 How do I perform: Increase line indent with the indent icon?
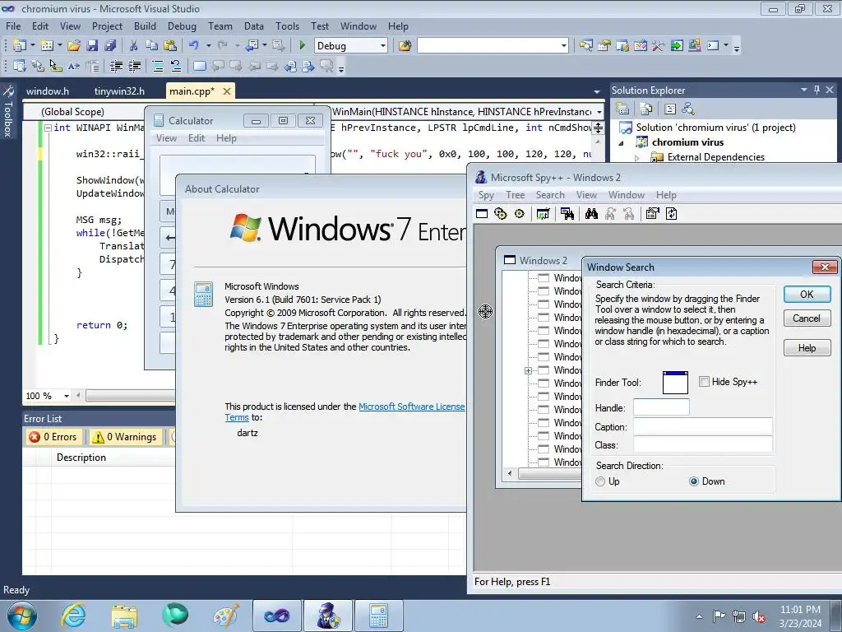point(134,66)
